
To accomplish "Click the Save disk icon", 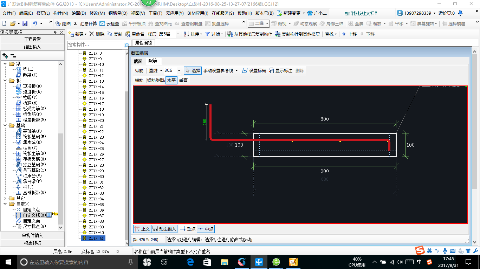I will click(x=25, y=23).
